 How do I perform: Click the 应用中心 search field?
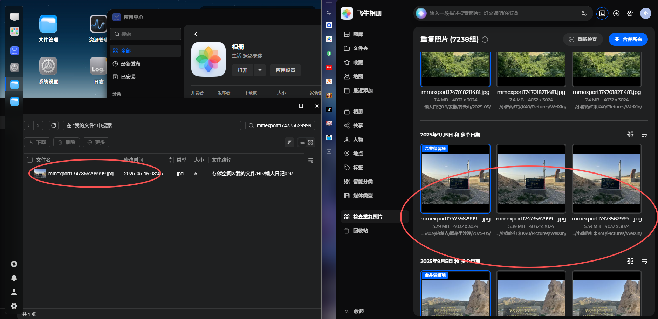[x=145, y=34]
